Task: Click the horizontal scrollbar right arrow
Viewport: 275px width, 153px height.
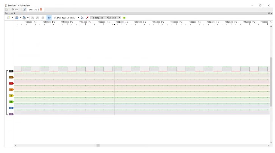Action: point(268,145)
